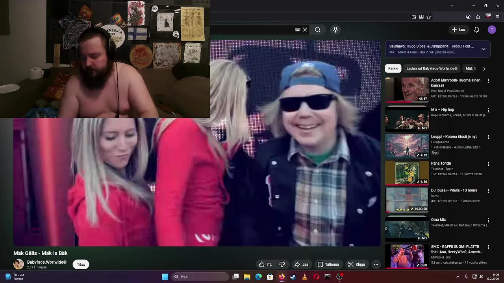504x283 pixels.
Task: Launch Microsoft Edge from the taskbar
Action: click(x=258, y=277)
